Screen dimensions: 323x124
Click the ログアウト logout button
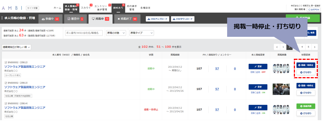click(x=313, y=10)
